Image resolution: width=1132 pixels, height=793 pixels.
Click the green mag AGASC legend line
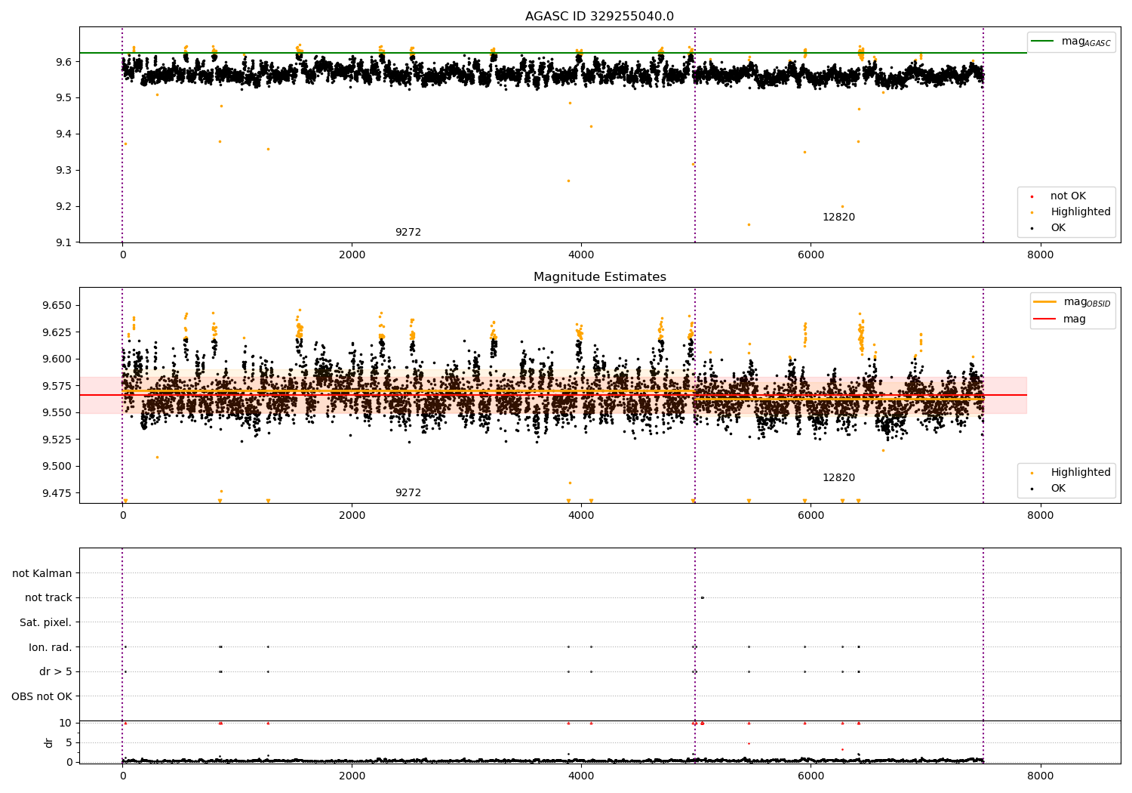(1043, 42)
